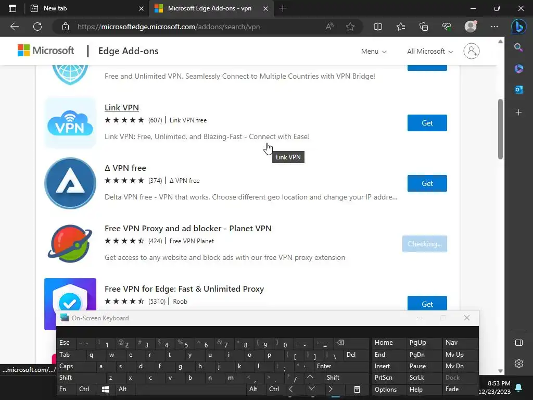Screen dimensions: 533x400
Task: Open the Link VPN extension title
Action: point(122,107)
